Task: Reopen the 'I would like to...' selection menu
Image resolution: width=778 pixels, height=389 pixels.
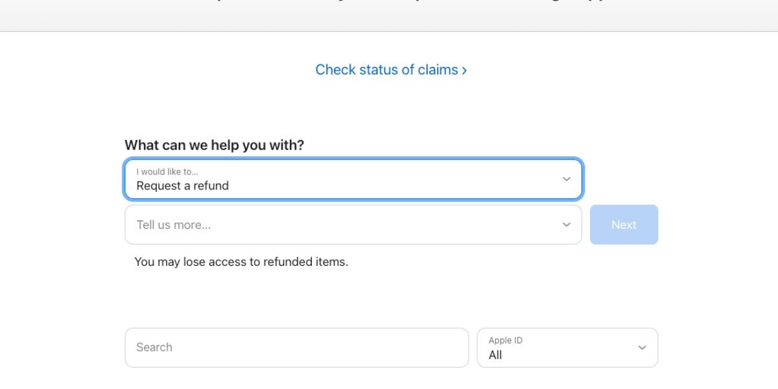Action: 353,179
